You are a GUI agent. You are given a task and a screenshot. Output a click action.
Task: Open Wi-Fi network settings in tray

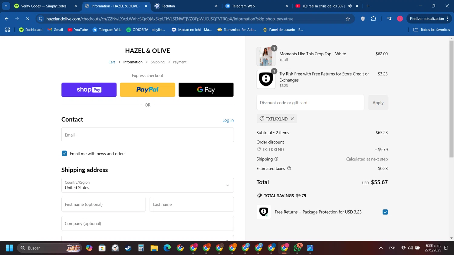click(x=403, y=248)
